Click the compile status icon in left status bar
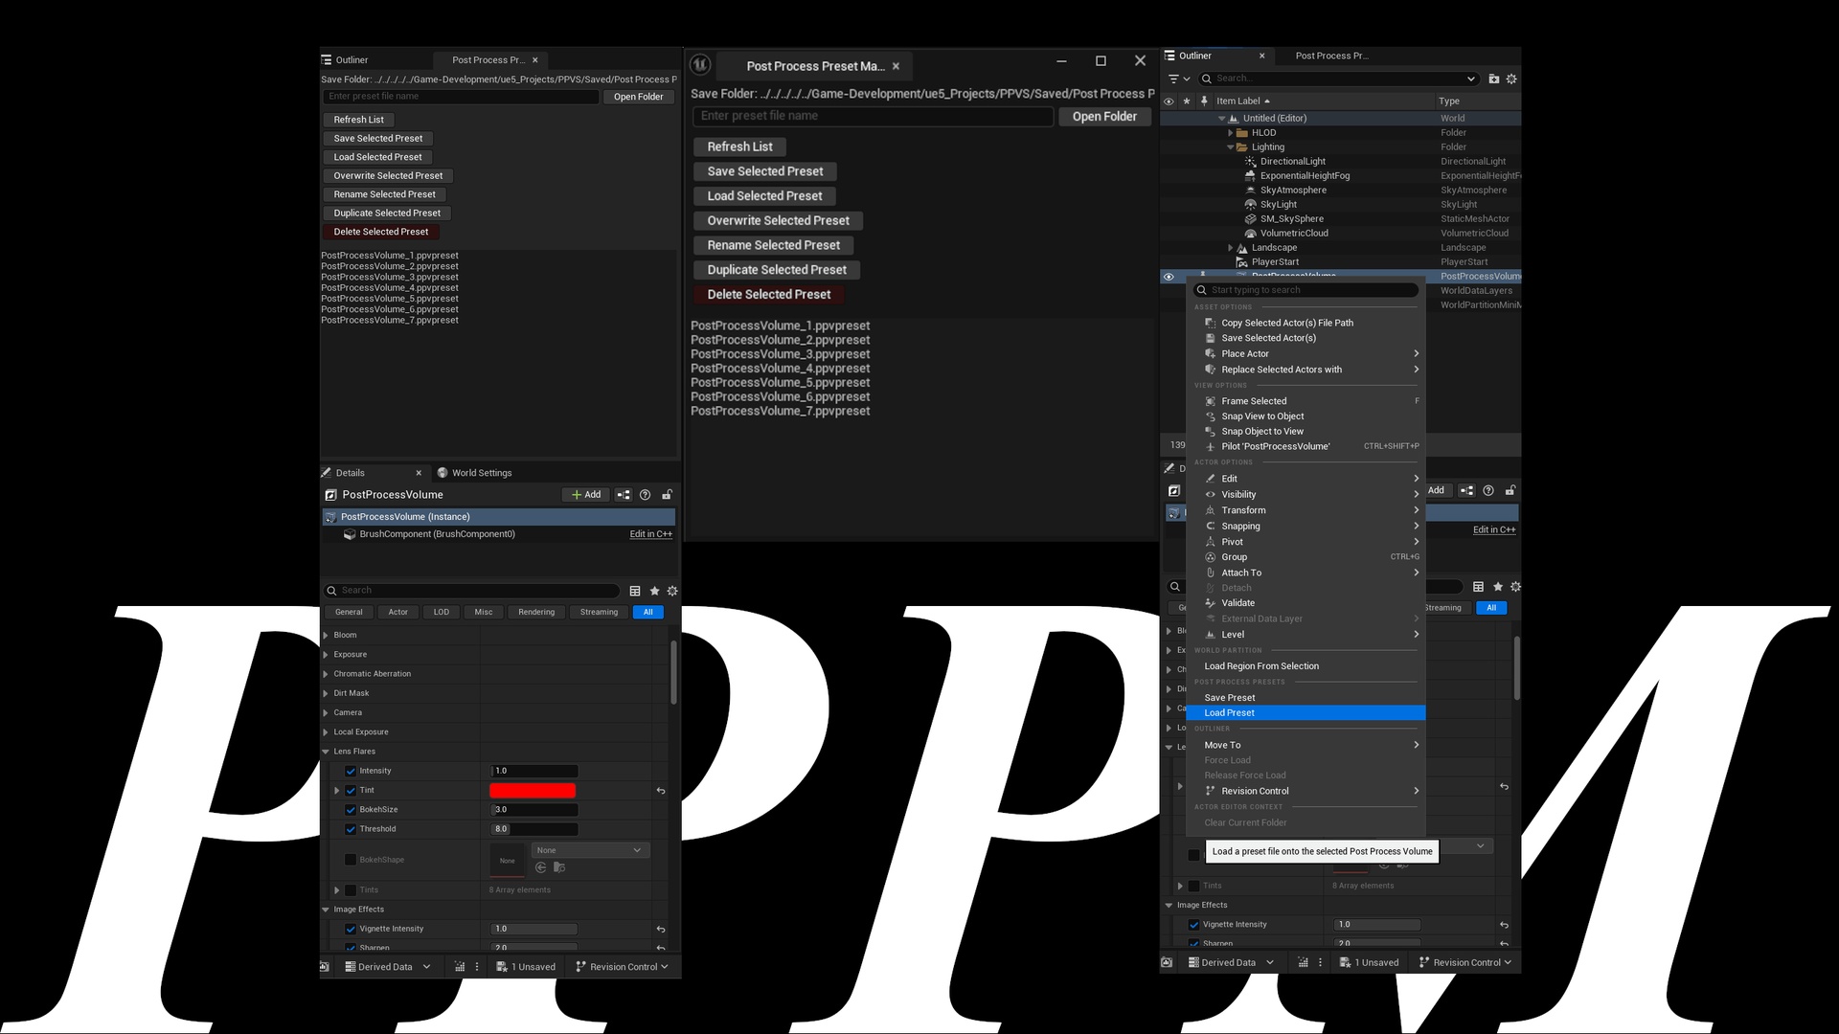 pyautogui.click(x=460, y=967)
